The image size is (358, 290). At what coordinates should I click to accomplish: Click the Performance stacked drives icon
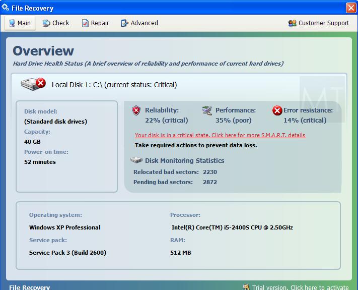pyautogui.click(x=207, y=110)
